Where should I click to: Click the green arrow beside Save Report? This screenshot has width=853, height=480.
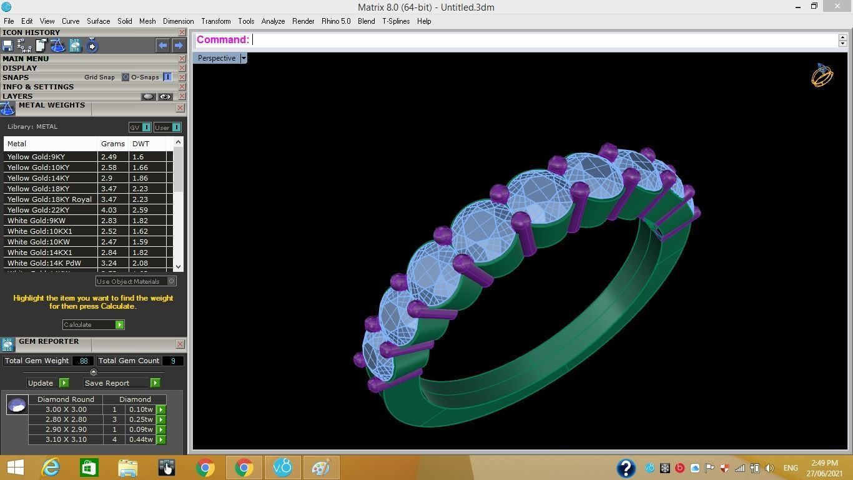pyautogui.click(x=155, y=382)
